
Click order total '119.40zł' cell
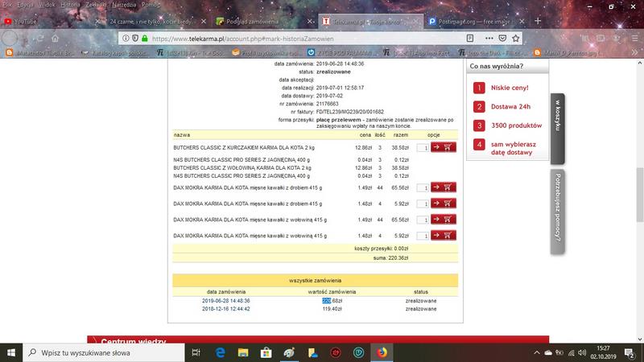pos(332,309)
